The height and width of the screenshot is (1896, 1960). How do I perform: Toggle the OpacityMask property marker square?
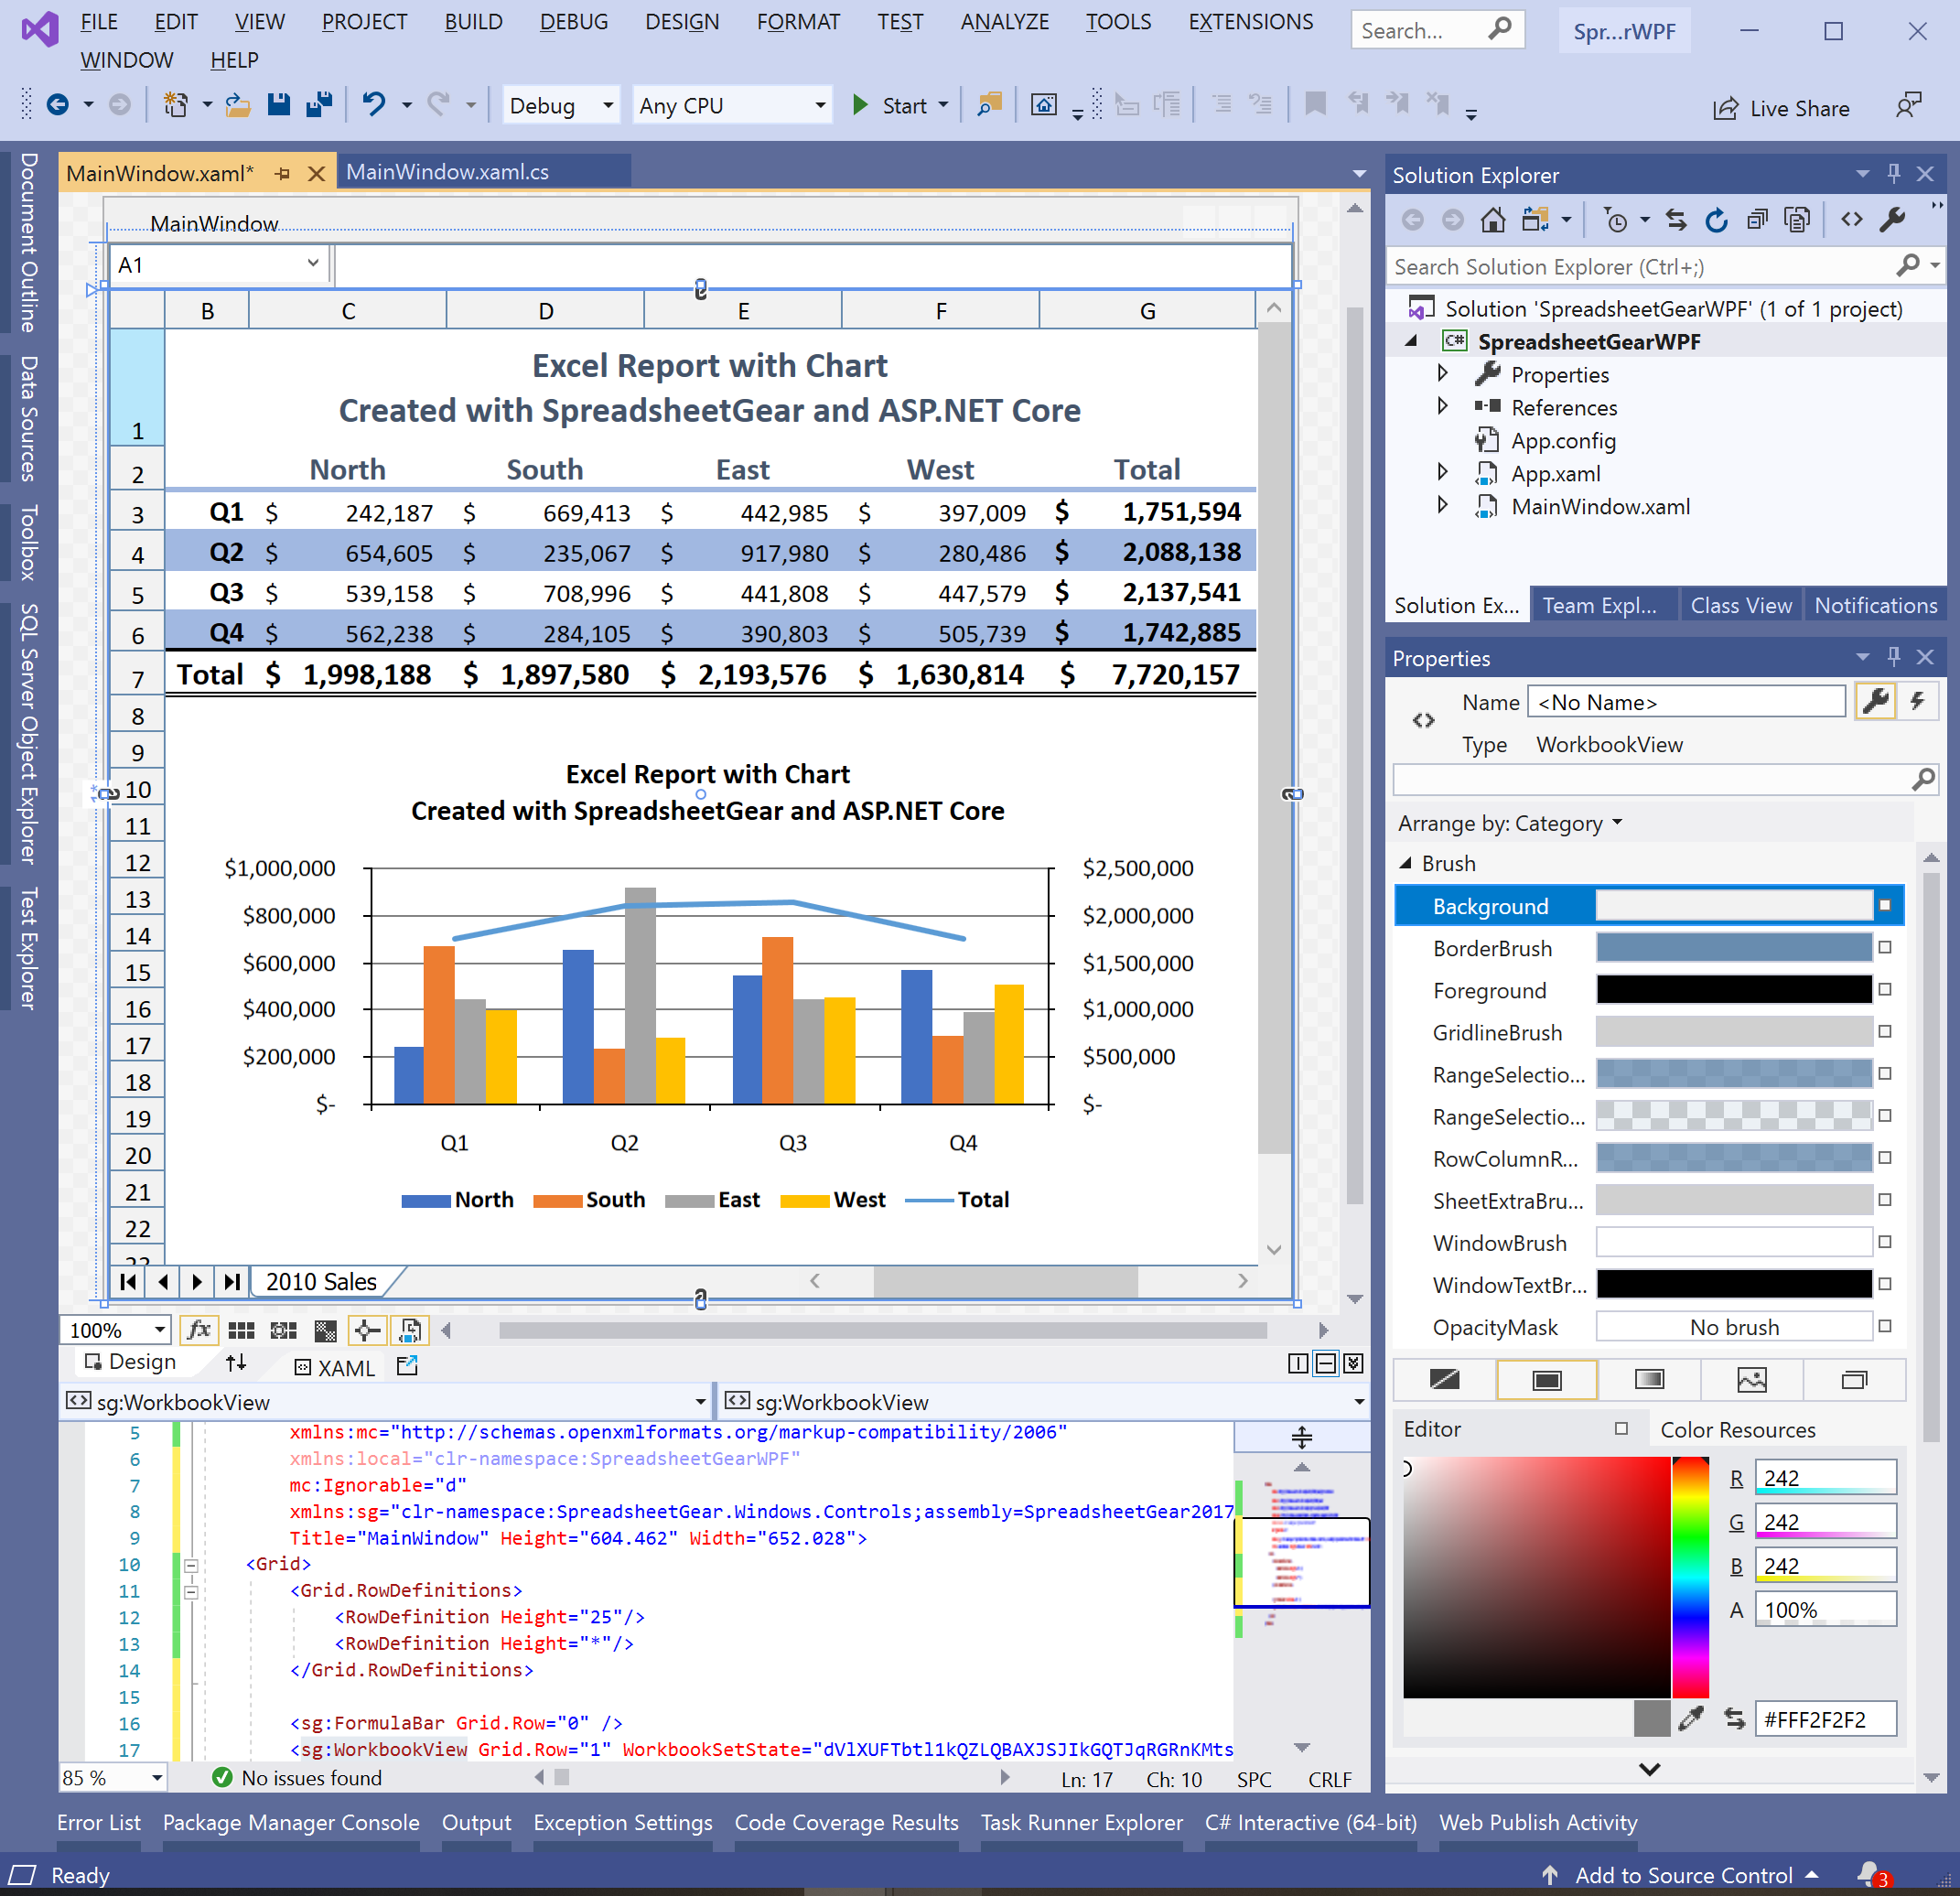coord(1885,1326)
